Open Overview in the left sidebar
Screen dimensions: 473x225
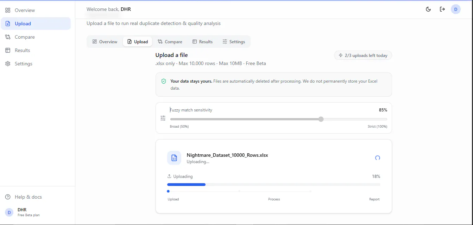pyautogui.click(x=35, y=10)
